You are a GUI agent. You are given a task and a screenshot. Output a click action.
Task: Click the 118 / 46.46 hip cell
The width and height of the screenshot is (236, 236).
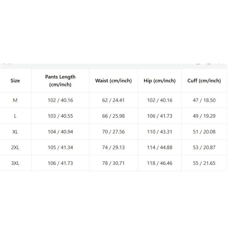tap(160, 163)
